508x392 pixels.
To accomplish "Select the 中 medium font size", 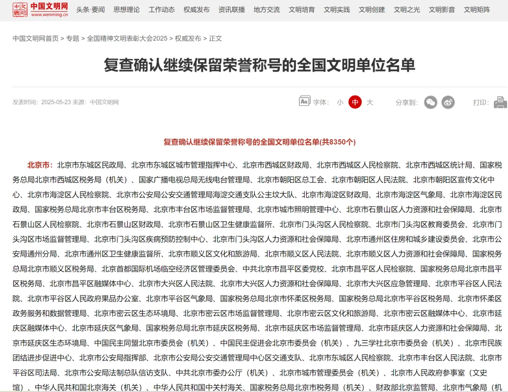I will click(355, 103).
